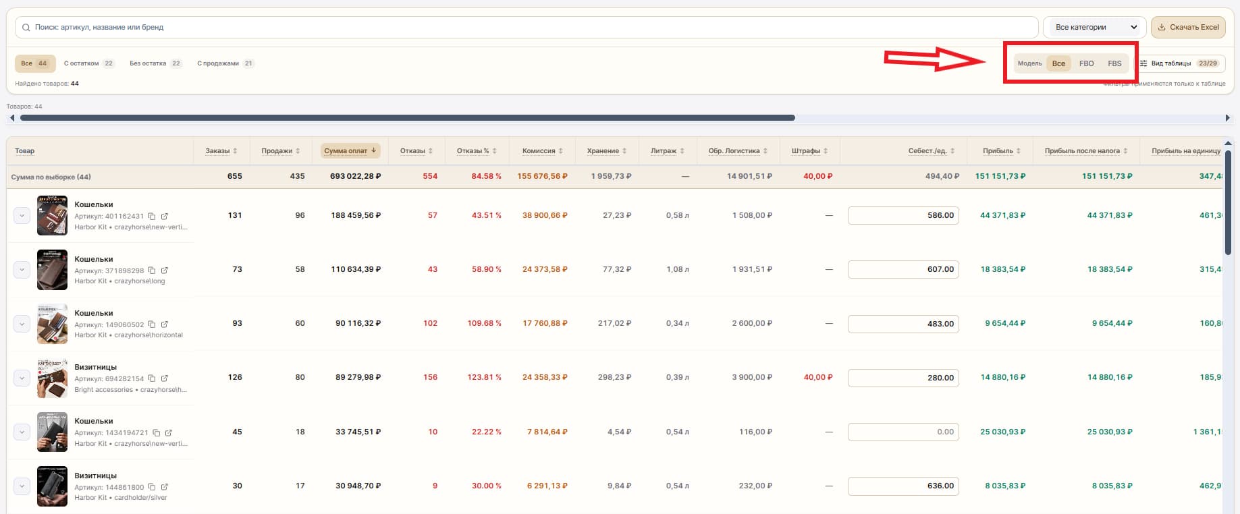Click the horizontal table scrollbar
Screen dimensions: 1240x514
coord(408,117)
